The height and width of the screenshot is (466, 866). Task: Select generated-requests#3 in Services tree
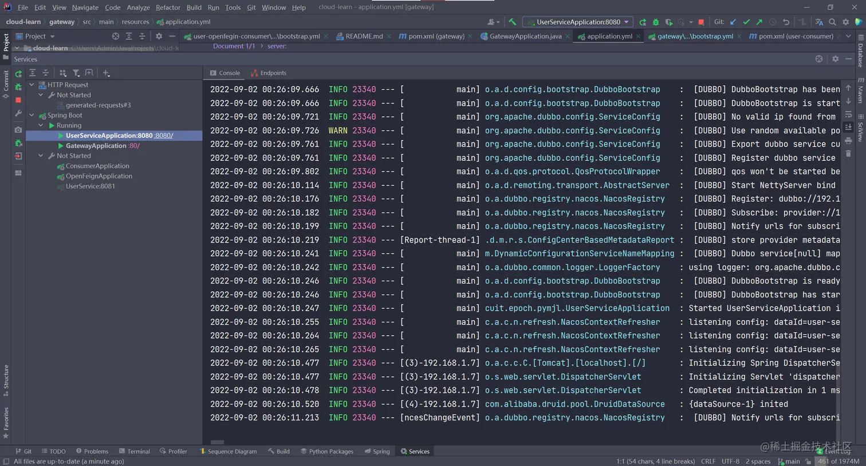[x=98, y=105]
